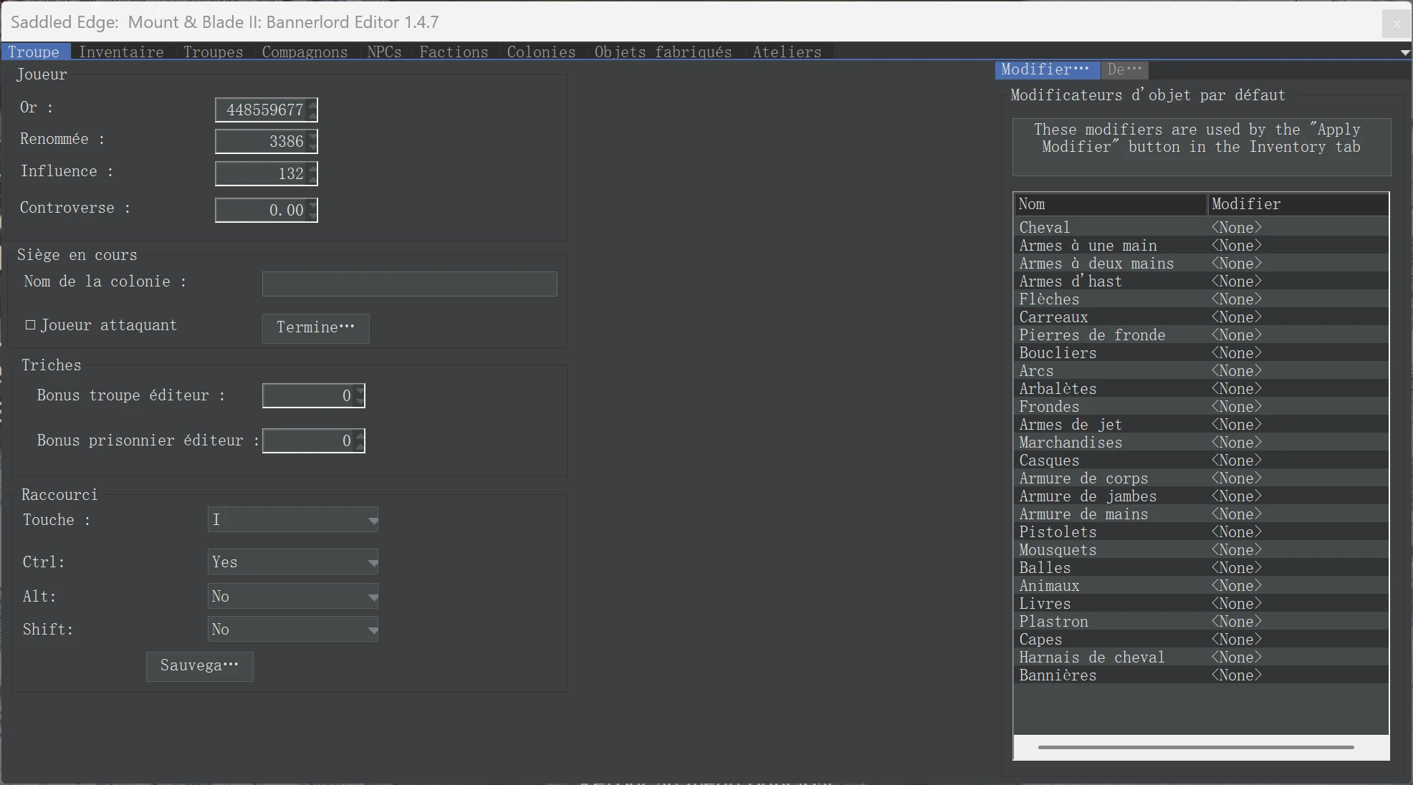Click the Modifier column header

[1298, 204]
